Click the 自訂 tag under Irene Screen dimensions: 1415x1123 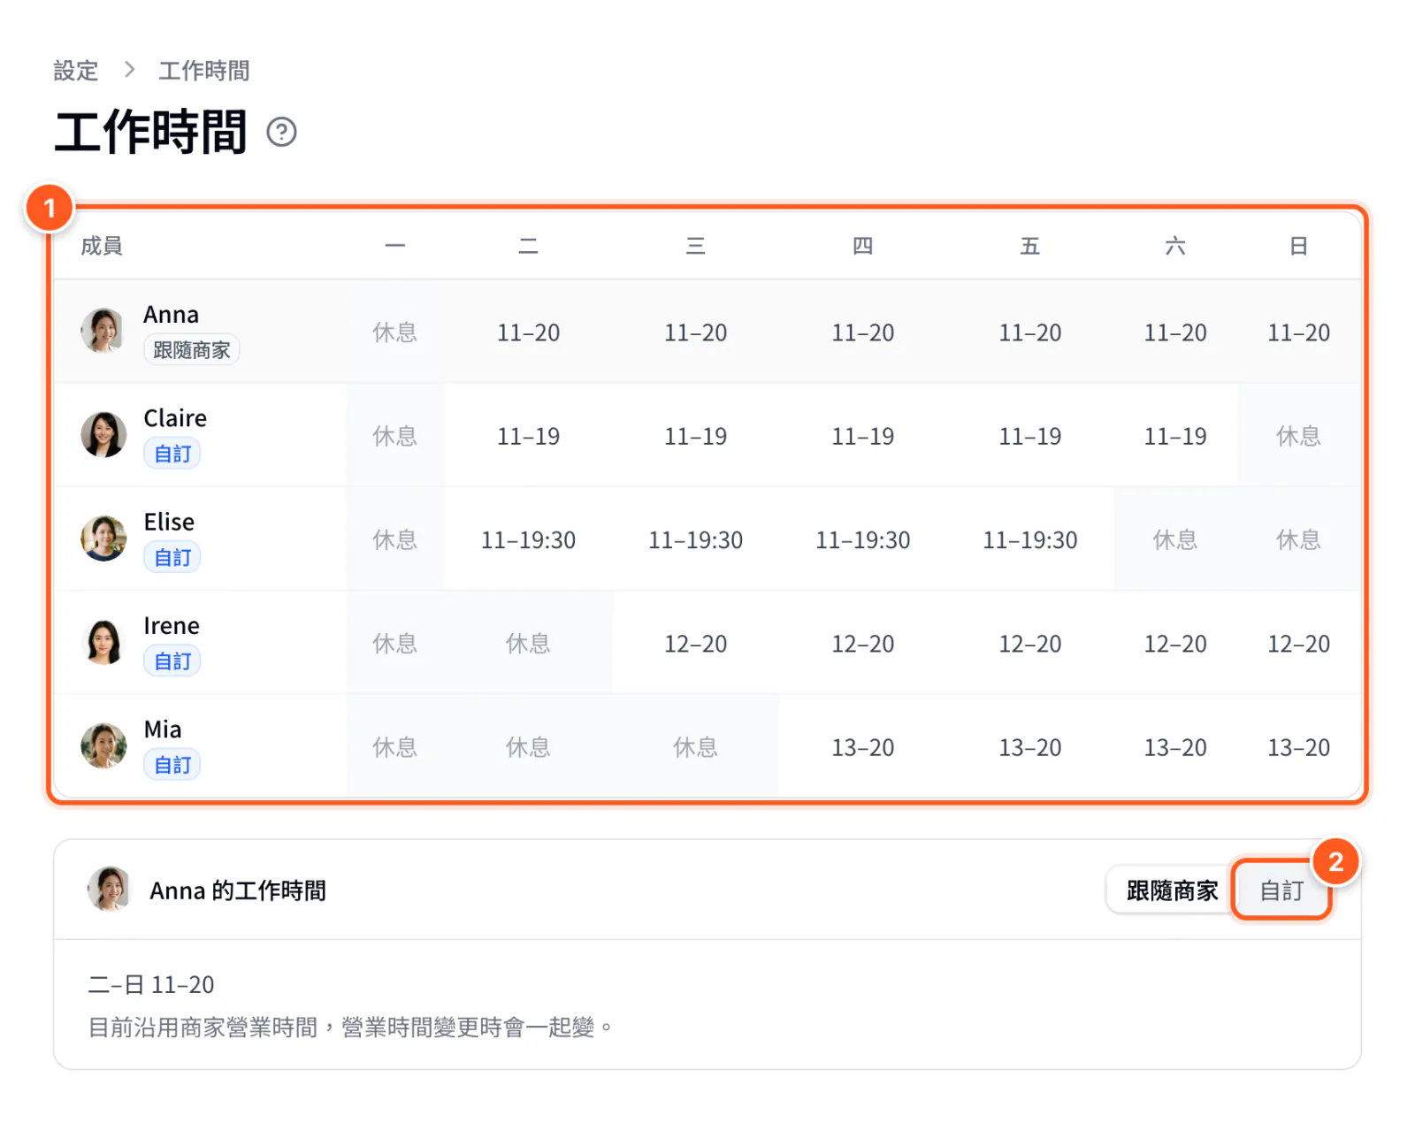(x=172, y=661)
